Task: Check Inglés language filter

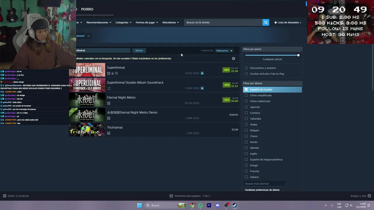Action: [246, 154]
